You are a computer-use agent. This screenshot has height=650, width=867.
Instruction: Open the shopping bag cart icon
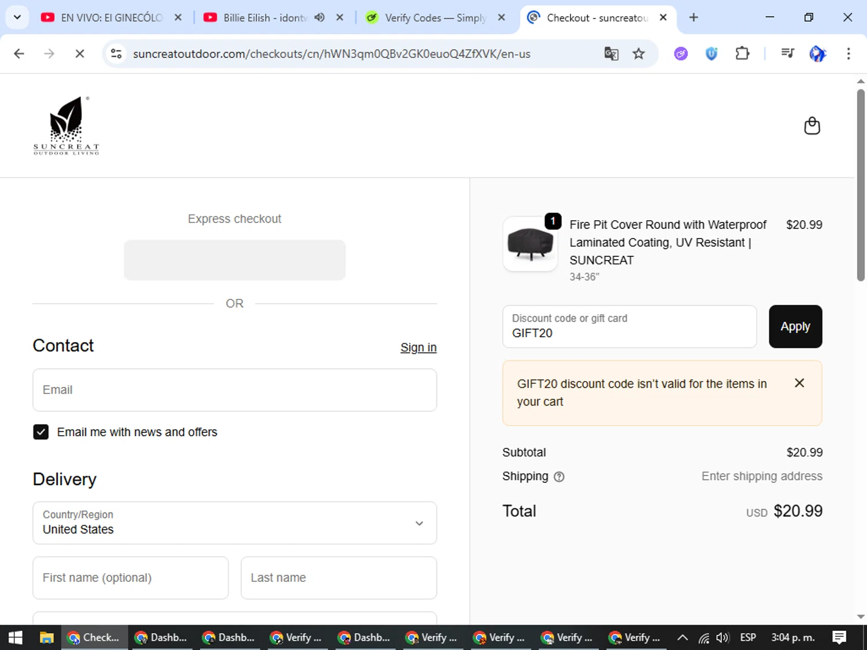[x=812, y=126]
